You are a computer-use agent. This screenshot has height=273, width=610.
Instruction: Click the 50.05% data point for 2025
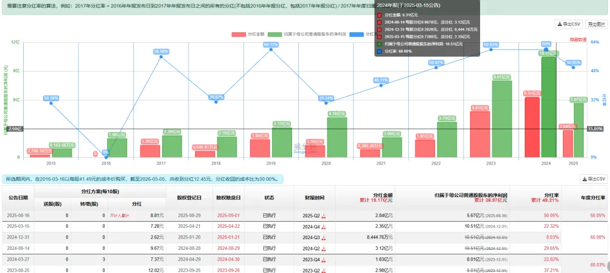point(573,68)
